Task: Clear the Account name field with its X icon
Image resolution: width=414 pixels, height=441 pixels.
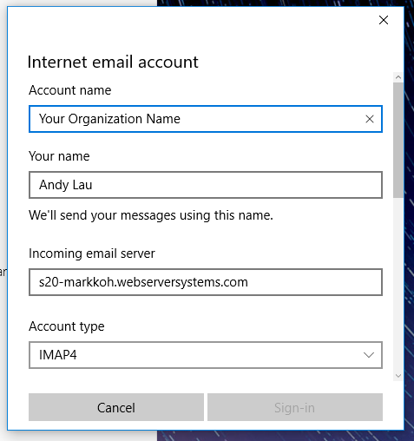Action: 370,119
